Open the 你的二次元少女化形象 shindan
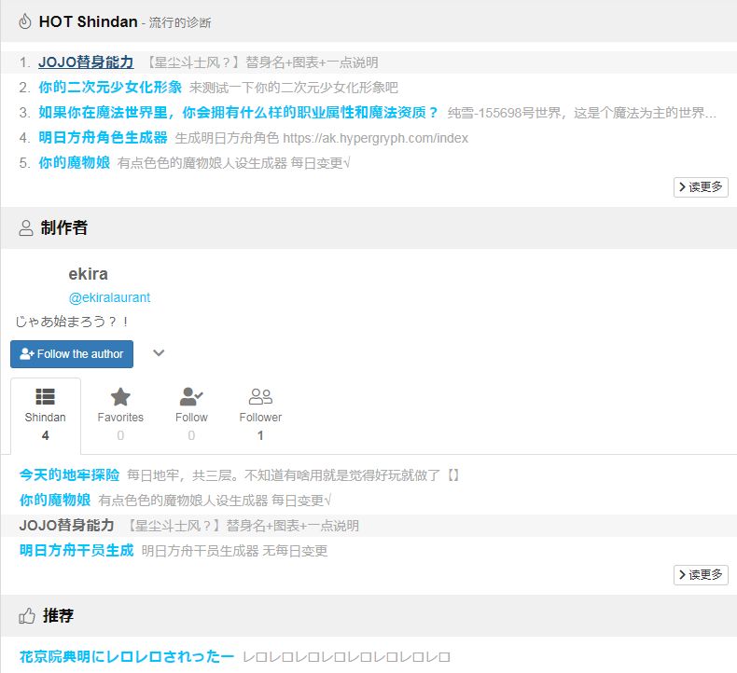 (x=110, y=88)
